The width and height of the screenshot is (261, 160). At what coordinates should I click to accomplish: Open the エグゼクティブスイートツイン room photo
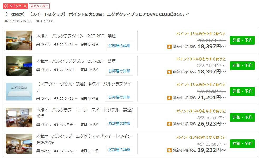pos(19,144)
